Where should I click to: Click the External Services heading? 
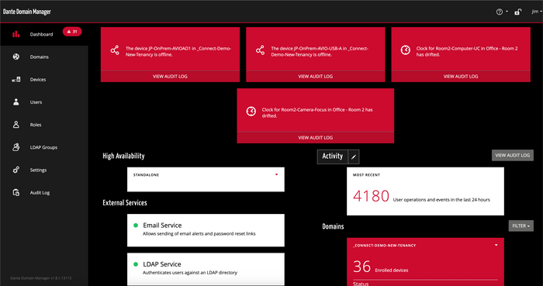(125, 202)
